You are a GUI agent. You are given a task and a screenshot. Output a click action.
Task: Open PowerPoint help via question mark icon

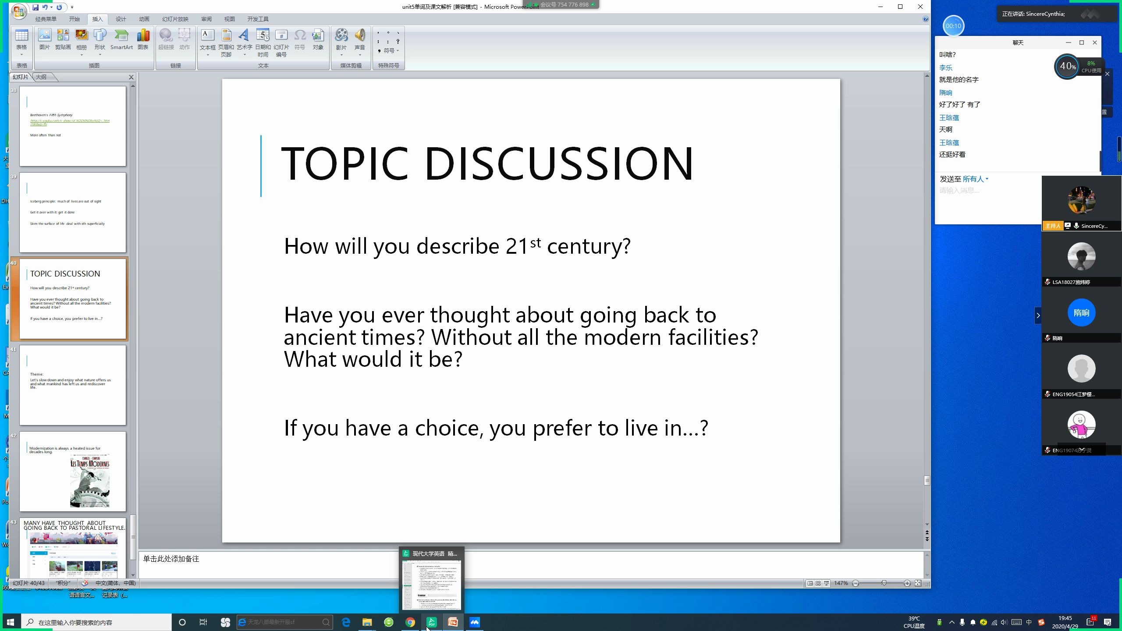coord(926,19)
